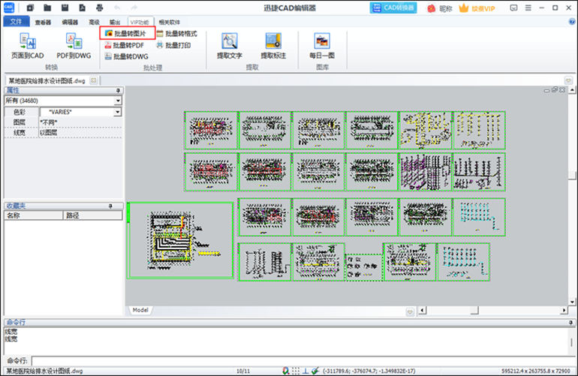Viewport: 578px width, 376px height.
Task: Click the 10/11 counter in status bar
Action: [x=243, y=371]
